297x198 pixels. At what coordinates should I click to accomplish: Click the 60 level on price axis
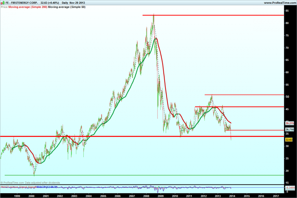pyautogui.click(x=287, y=72)
